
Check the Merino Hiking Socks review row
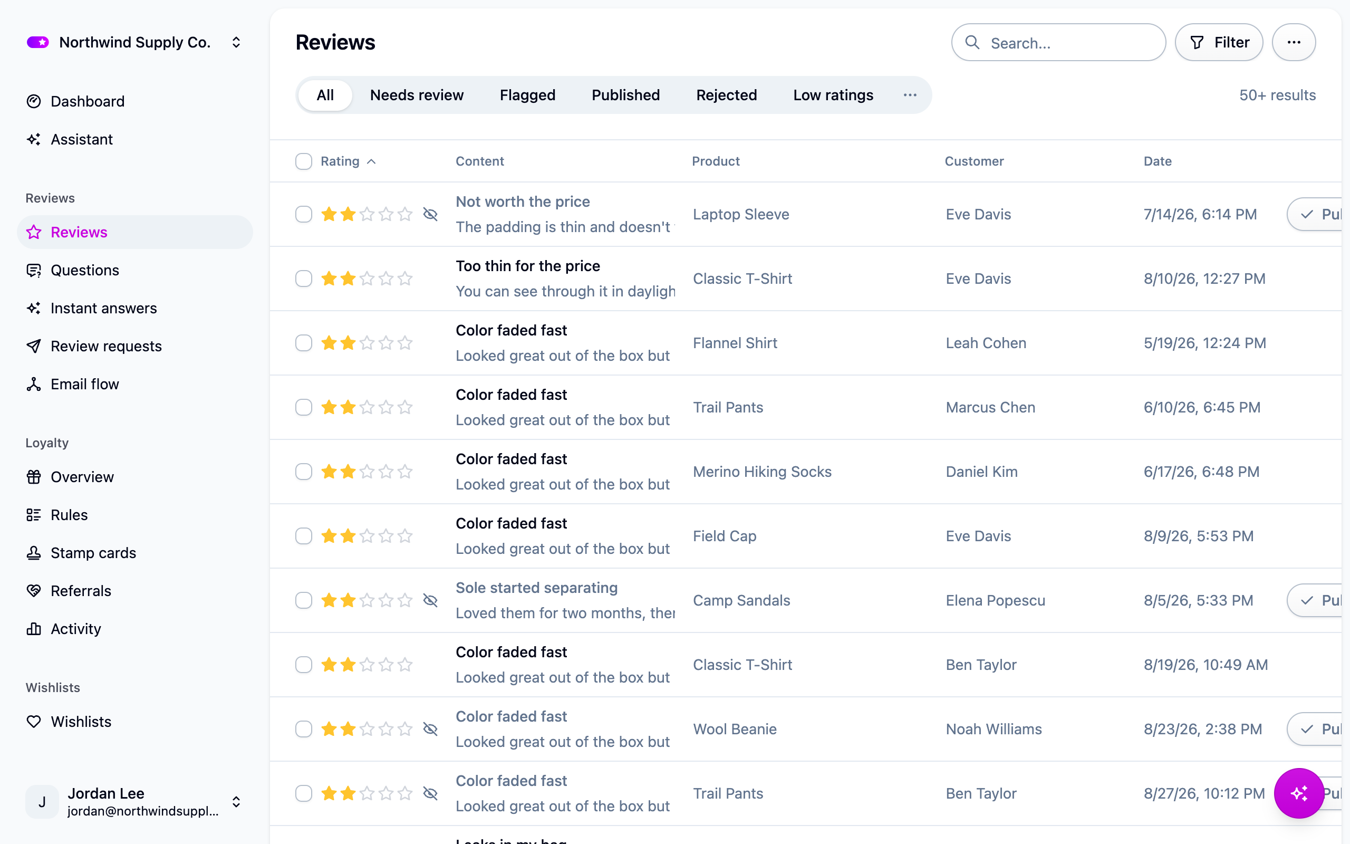[303, 472]
